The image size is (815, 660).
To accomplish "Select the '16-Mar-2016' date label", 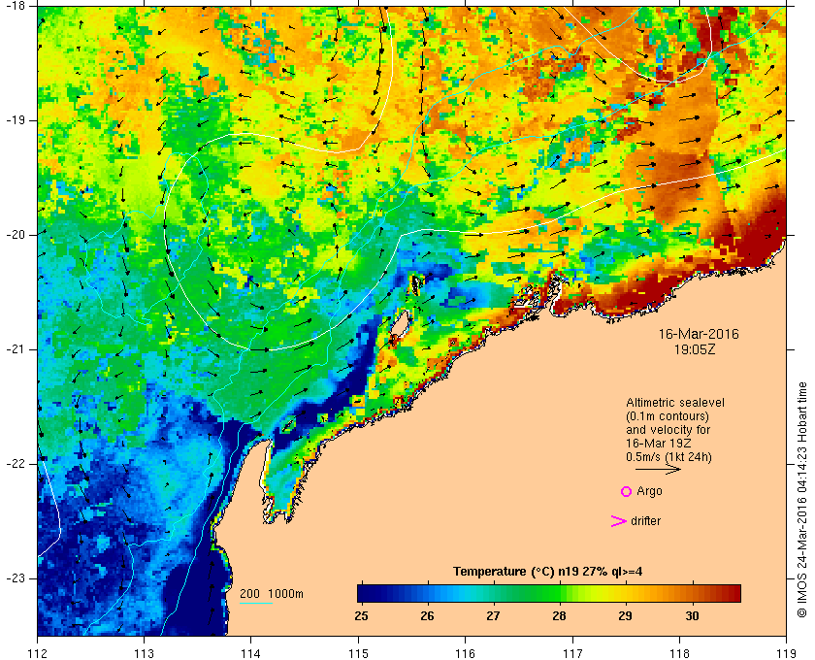I will (699, 334).
